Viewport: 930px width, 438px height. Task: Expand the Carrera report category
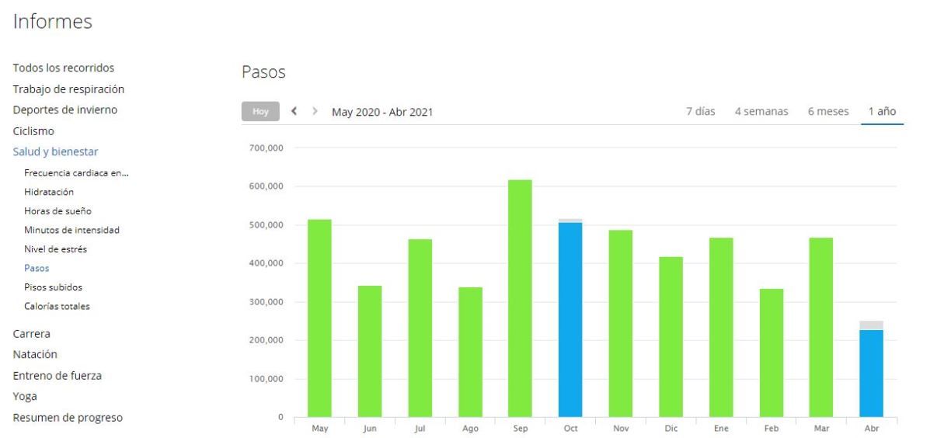tap(31, 334)
